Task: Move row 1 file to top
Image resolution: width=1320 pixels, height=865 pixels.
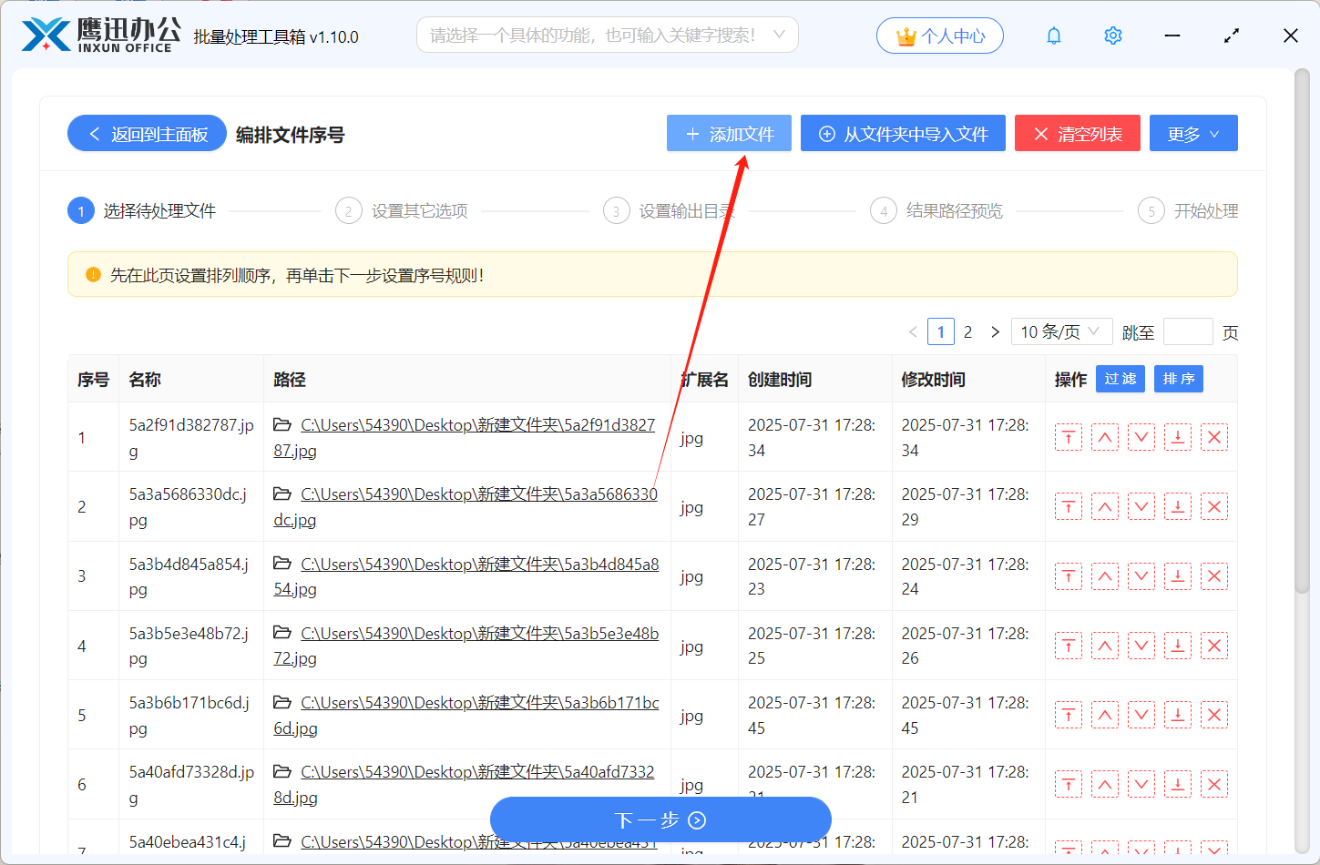Action: click(1069, 438)
